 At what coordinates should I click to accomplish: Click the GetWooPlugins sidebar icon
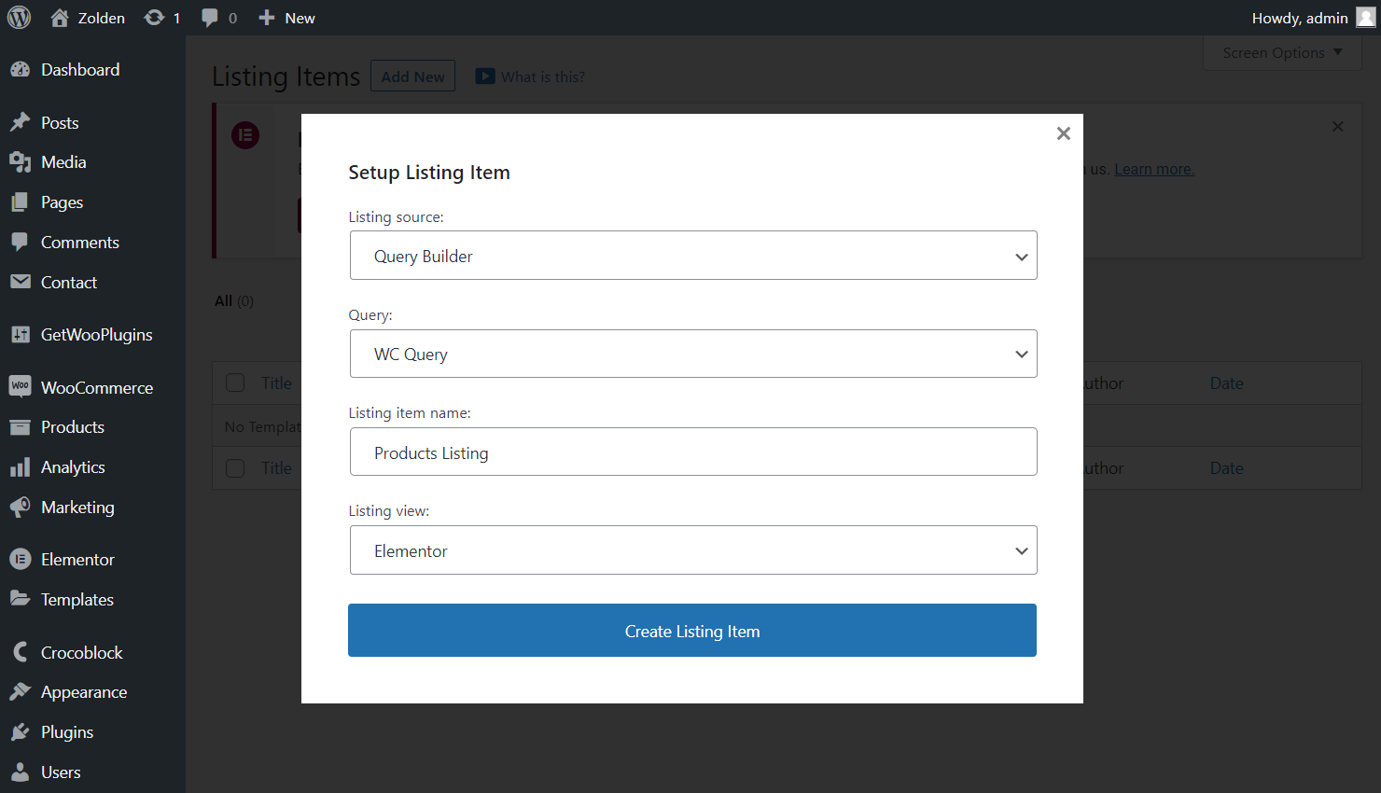click(x=20, y=335)
